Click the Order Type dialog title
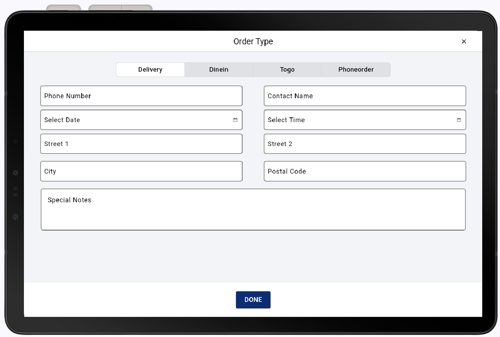Viewport: 500px width, 337px height. pyautogui.click(x=253, y=41)
